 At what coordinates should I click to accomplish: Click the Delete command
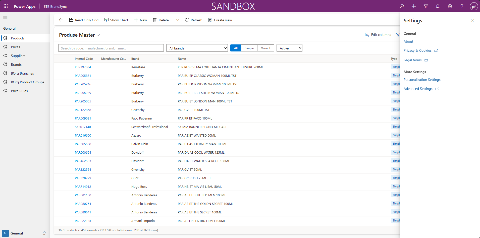click(161, 20)
